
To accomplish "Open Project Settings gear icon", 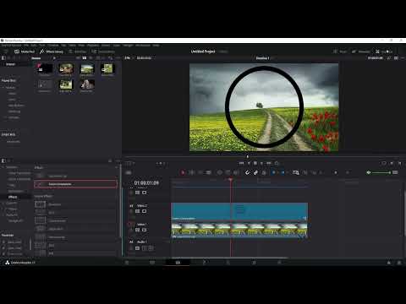I will (399, 263).
